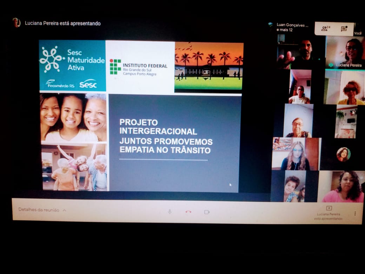Click the 'Você' self-view label
Viewport: 365px width, 274px height.
pyautogui.click(x=358, y=33)
